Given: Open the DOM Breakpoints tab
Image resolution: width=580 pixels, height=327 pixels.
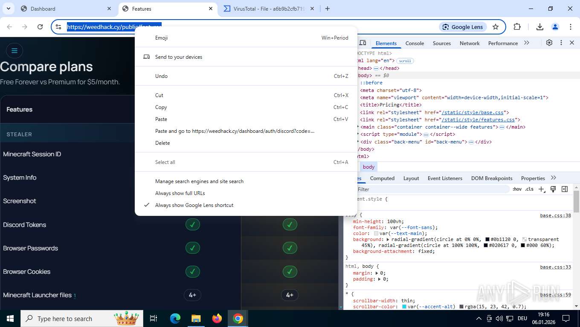Looking at the screenshot, I should 492,178.
